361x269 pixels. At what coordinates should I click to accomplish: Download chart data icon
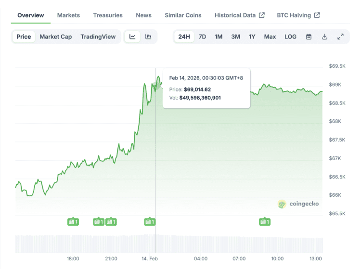324,37
